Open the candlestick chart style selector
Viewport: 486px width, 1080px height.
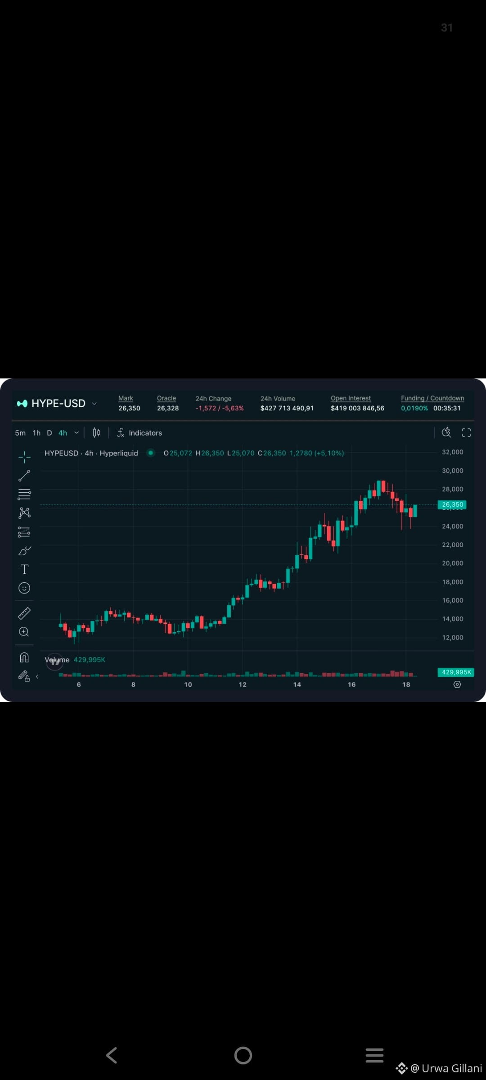pos(96,432)
